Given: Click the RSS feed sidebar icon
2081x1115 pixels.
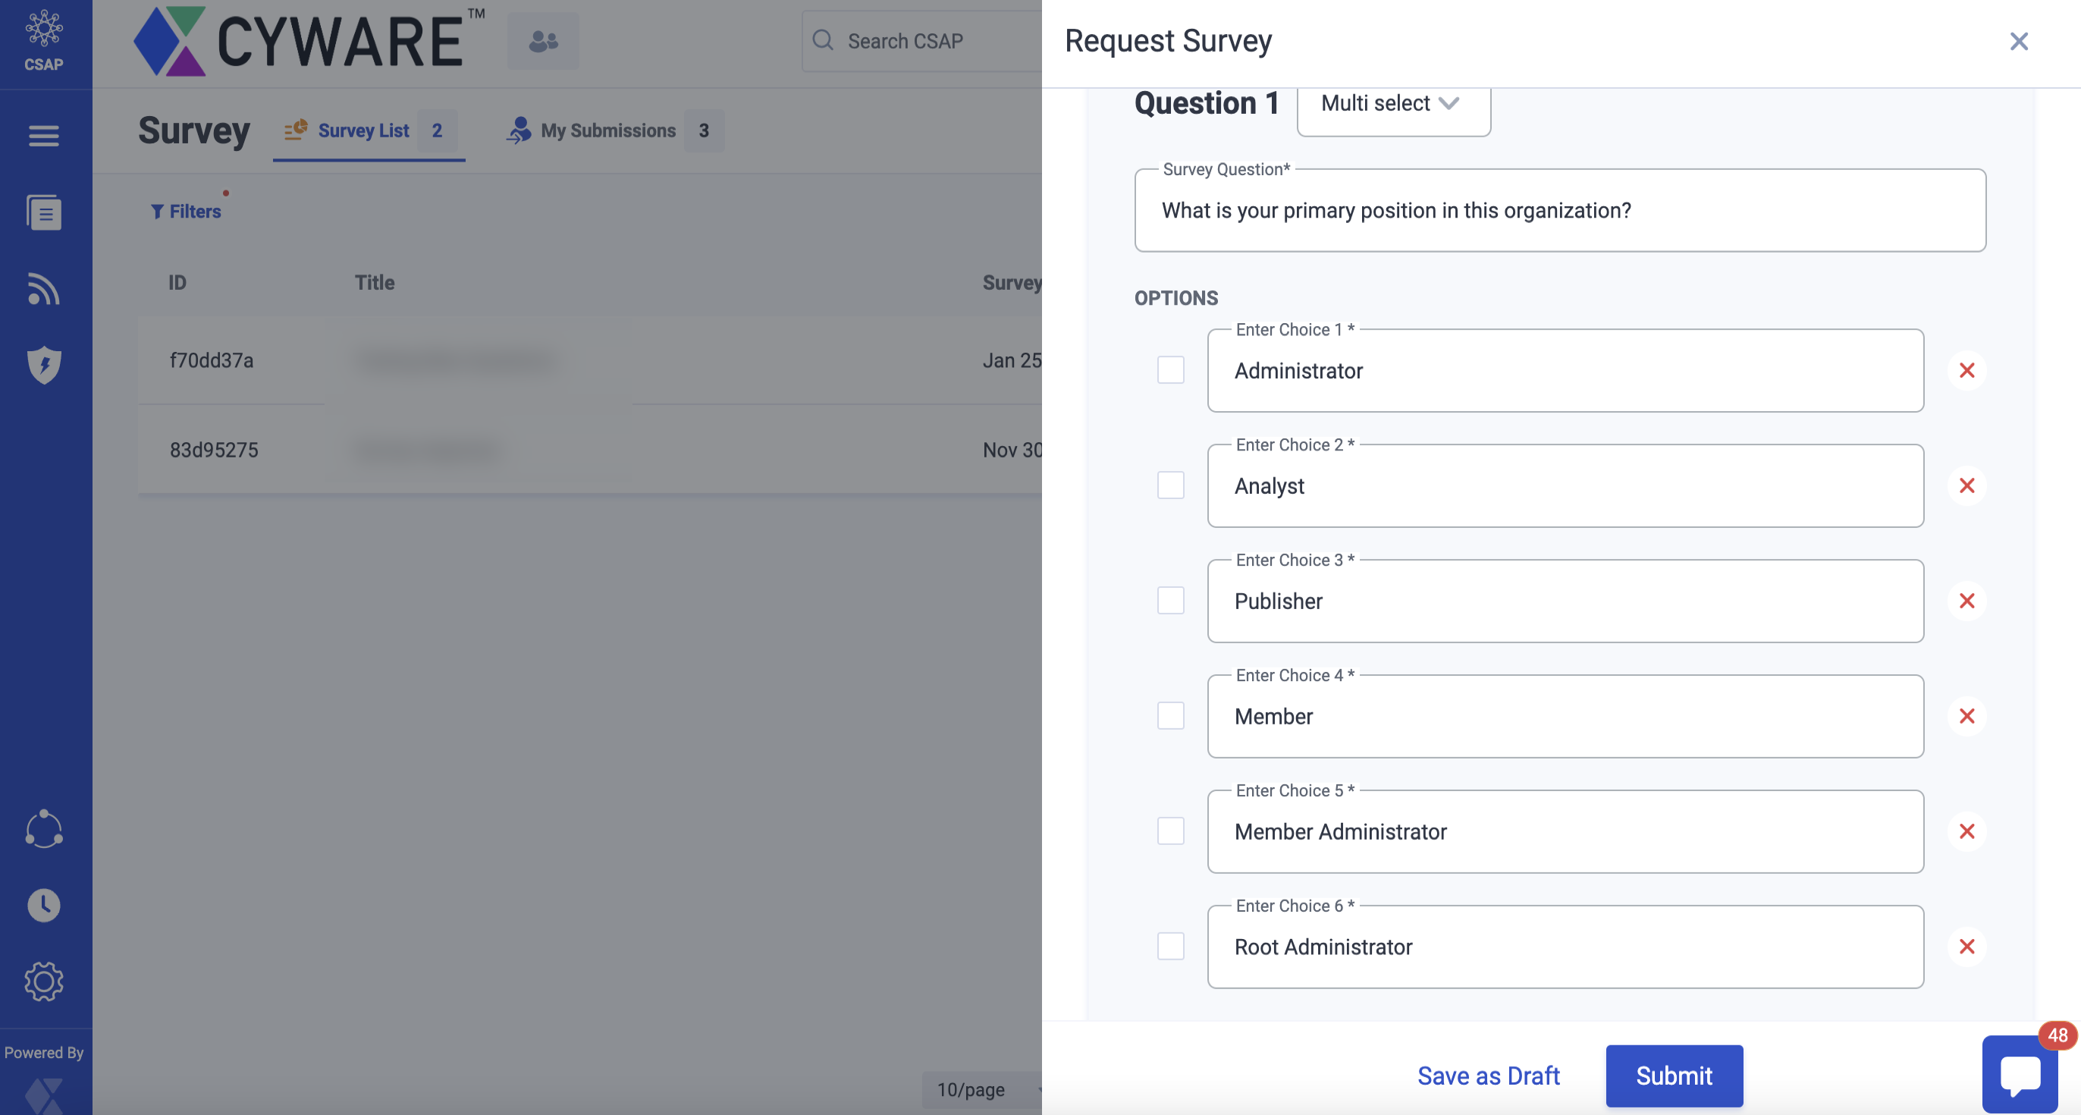Looking at the screenshot, I should (44, 288).
